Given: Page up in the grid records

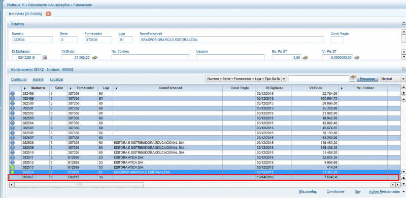Looking at the screenshot, I should pyautogui.click(x=403, y=93).
